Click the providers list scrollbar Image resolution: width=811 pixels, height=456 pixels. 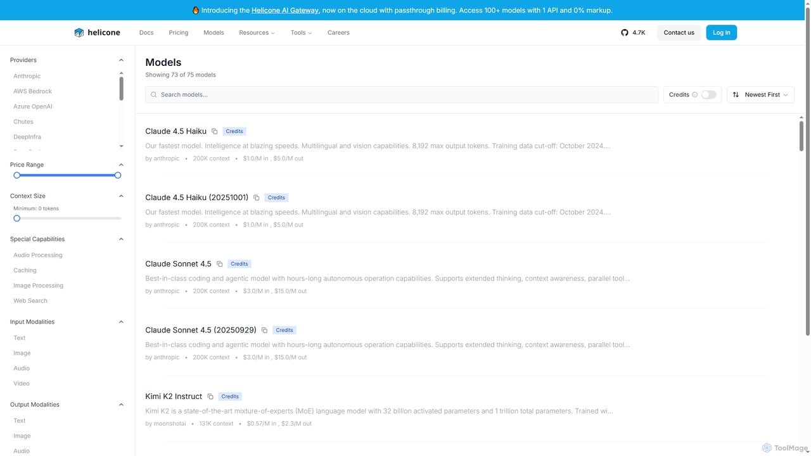122,89
